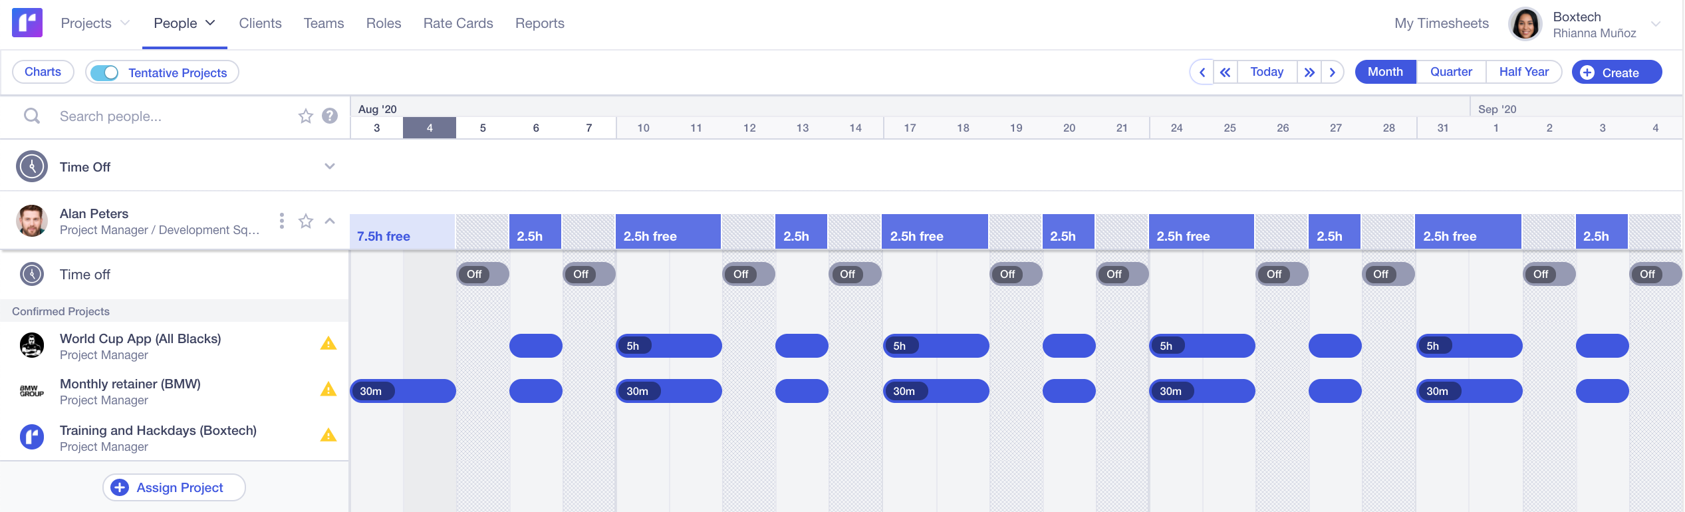Click Monthly retainer warning triangle

[328, 390]
